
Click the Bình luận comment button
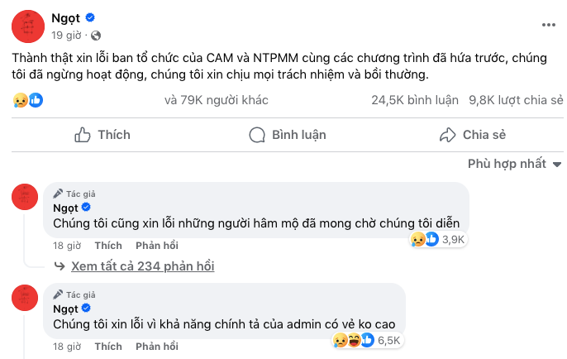[x=288, y=135]
